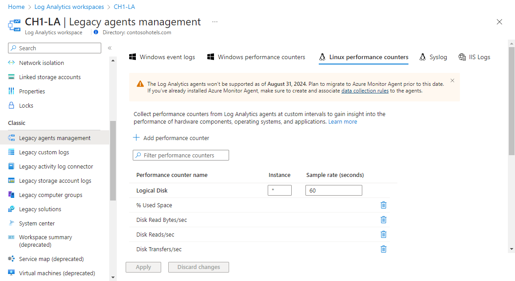Delete the % Used Space counter
Viewport: 515px width, 281px height.
384,205
